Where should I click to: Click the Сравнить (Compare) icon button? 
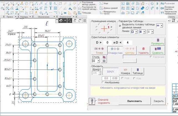(158, 50)
